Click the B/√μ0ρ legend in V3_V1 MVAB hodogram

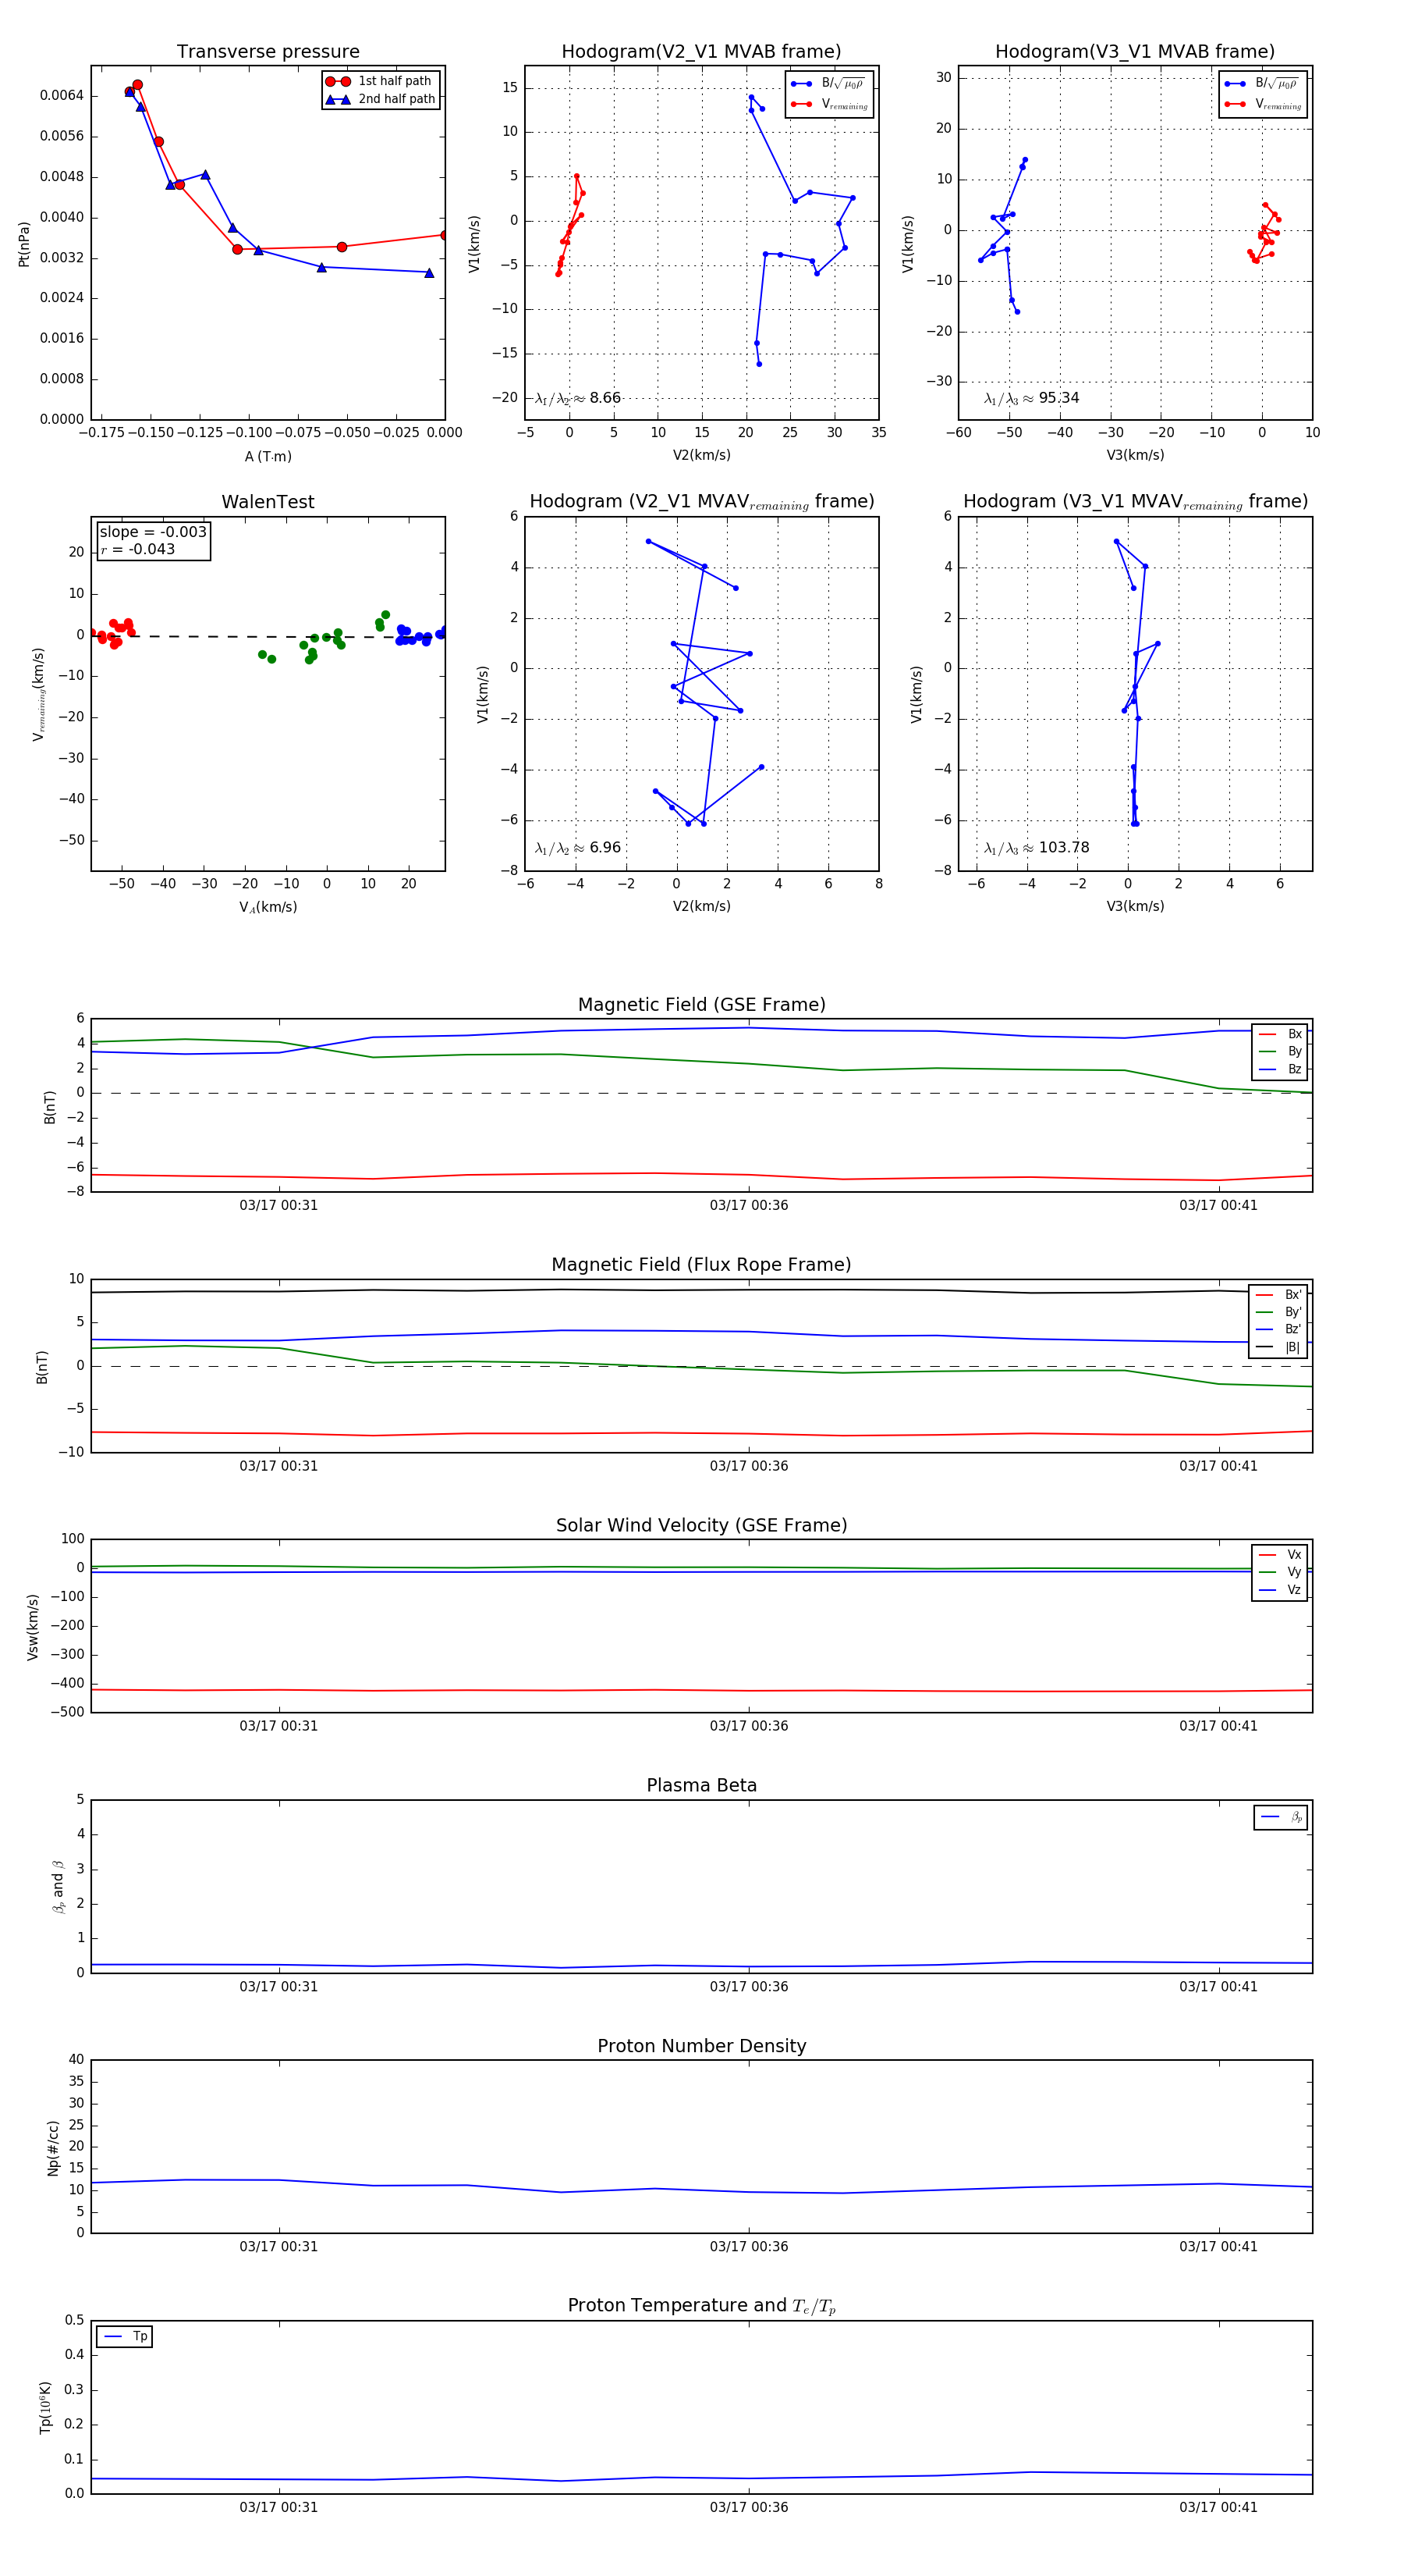tap(1262, 84)
